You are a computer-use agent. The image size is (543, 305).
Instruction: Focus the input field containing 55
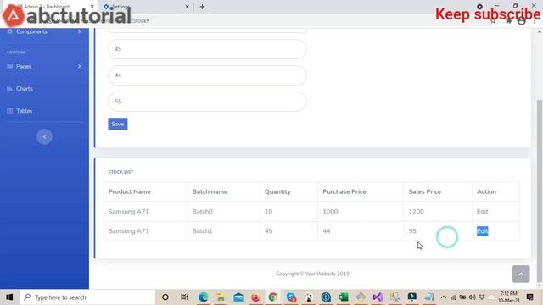tap(207, 102)
